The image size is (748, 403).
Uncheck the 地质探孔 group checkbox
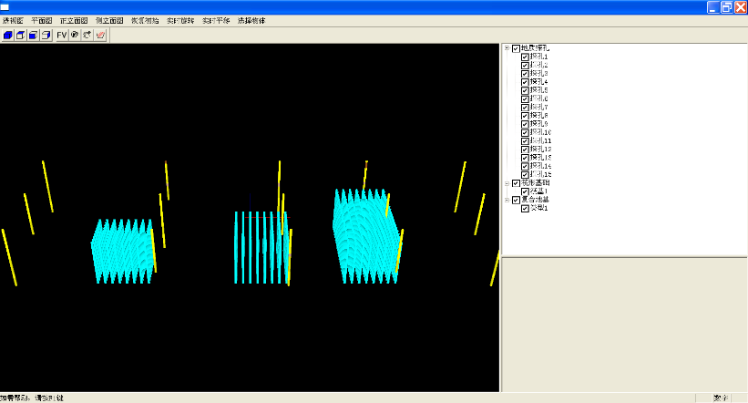click(516, 48)
